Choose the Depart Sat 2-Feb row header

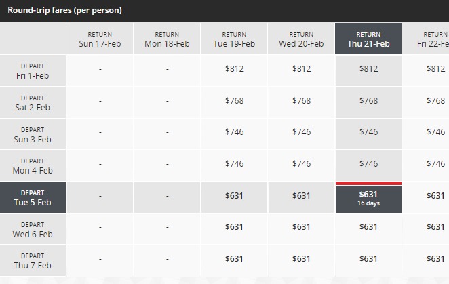tap(33, 103)
